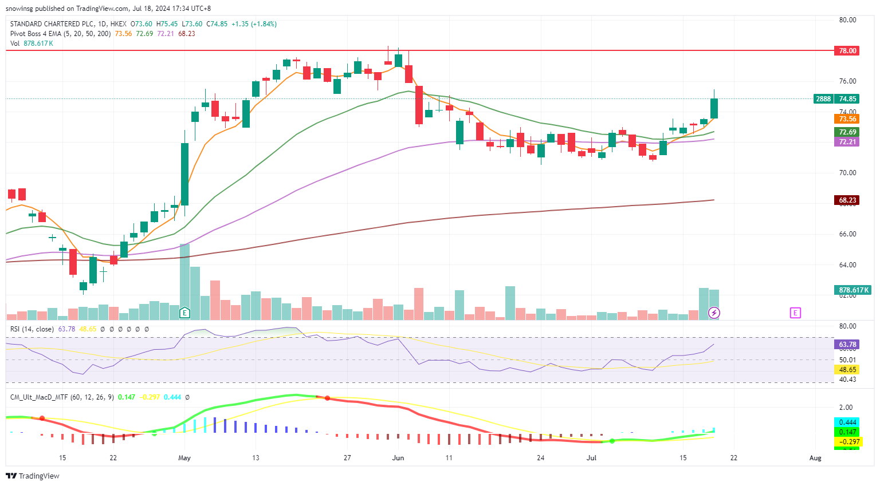
Task: Select the STANDARD CHARTERED PLC symbol title
Action: [52, 24]
